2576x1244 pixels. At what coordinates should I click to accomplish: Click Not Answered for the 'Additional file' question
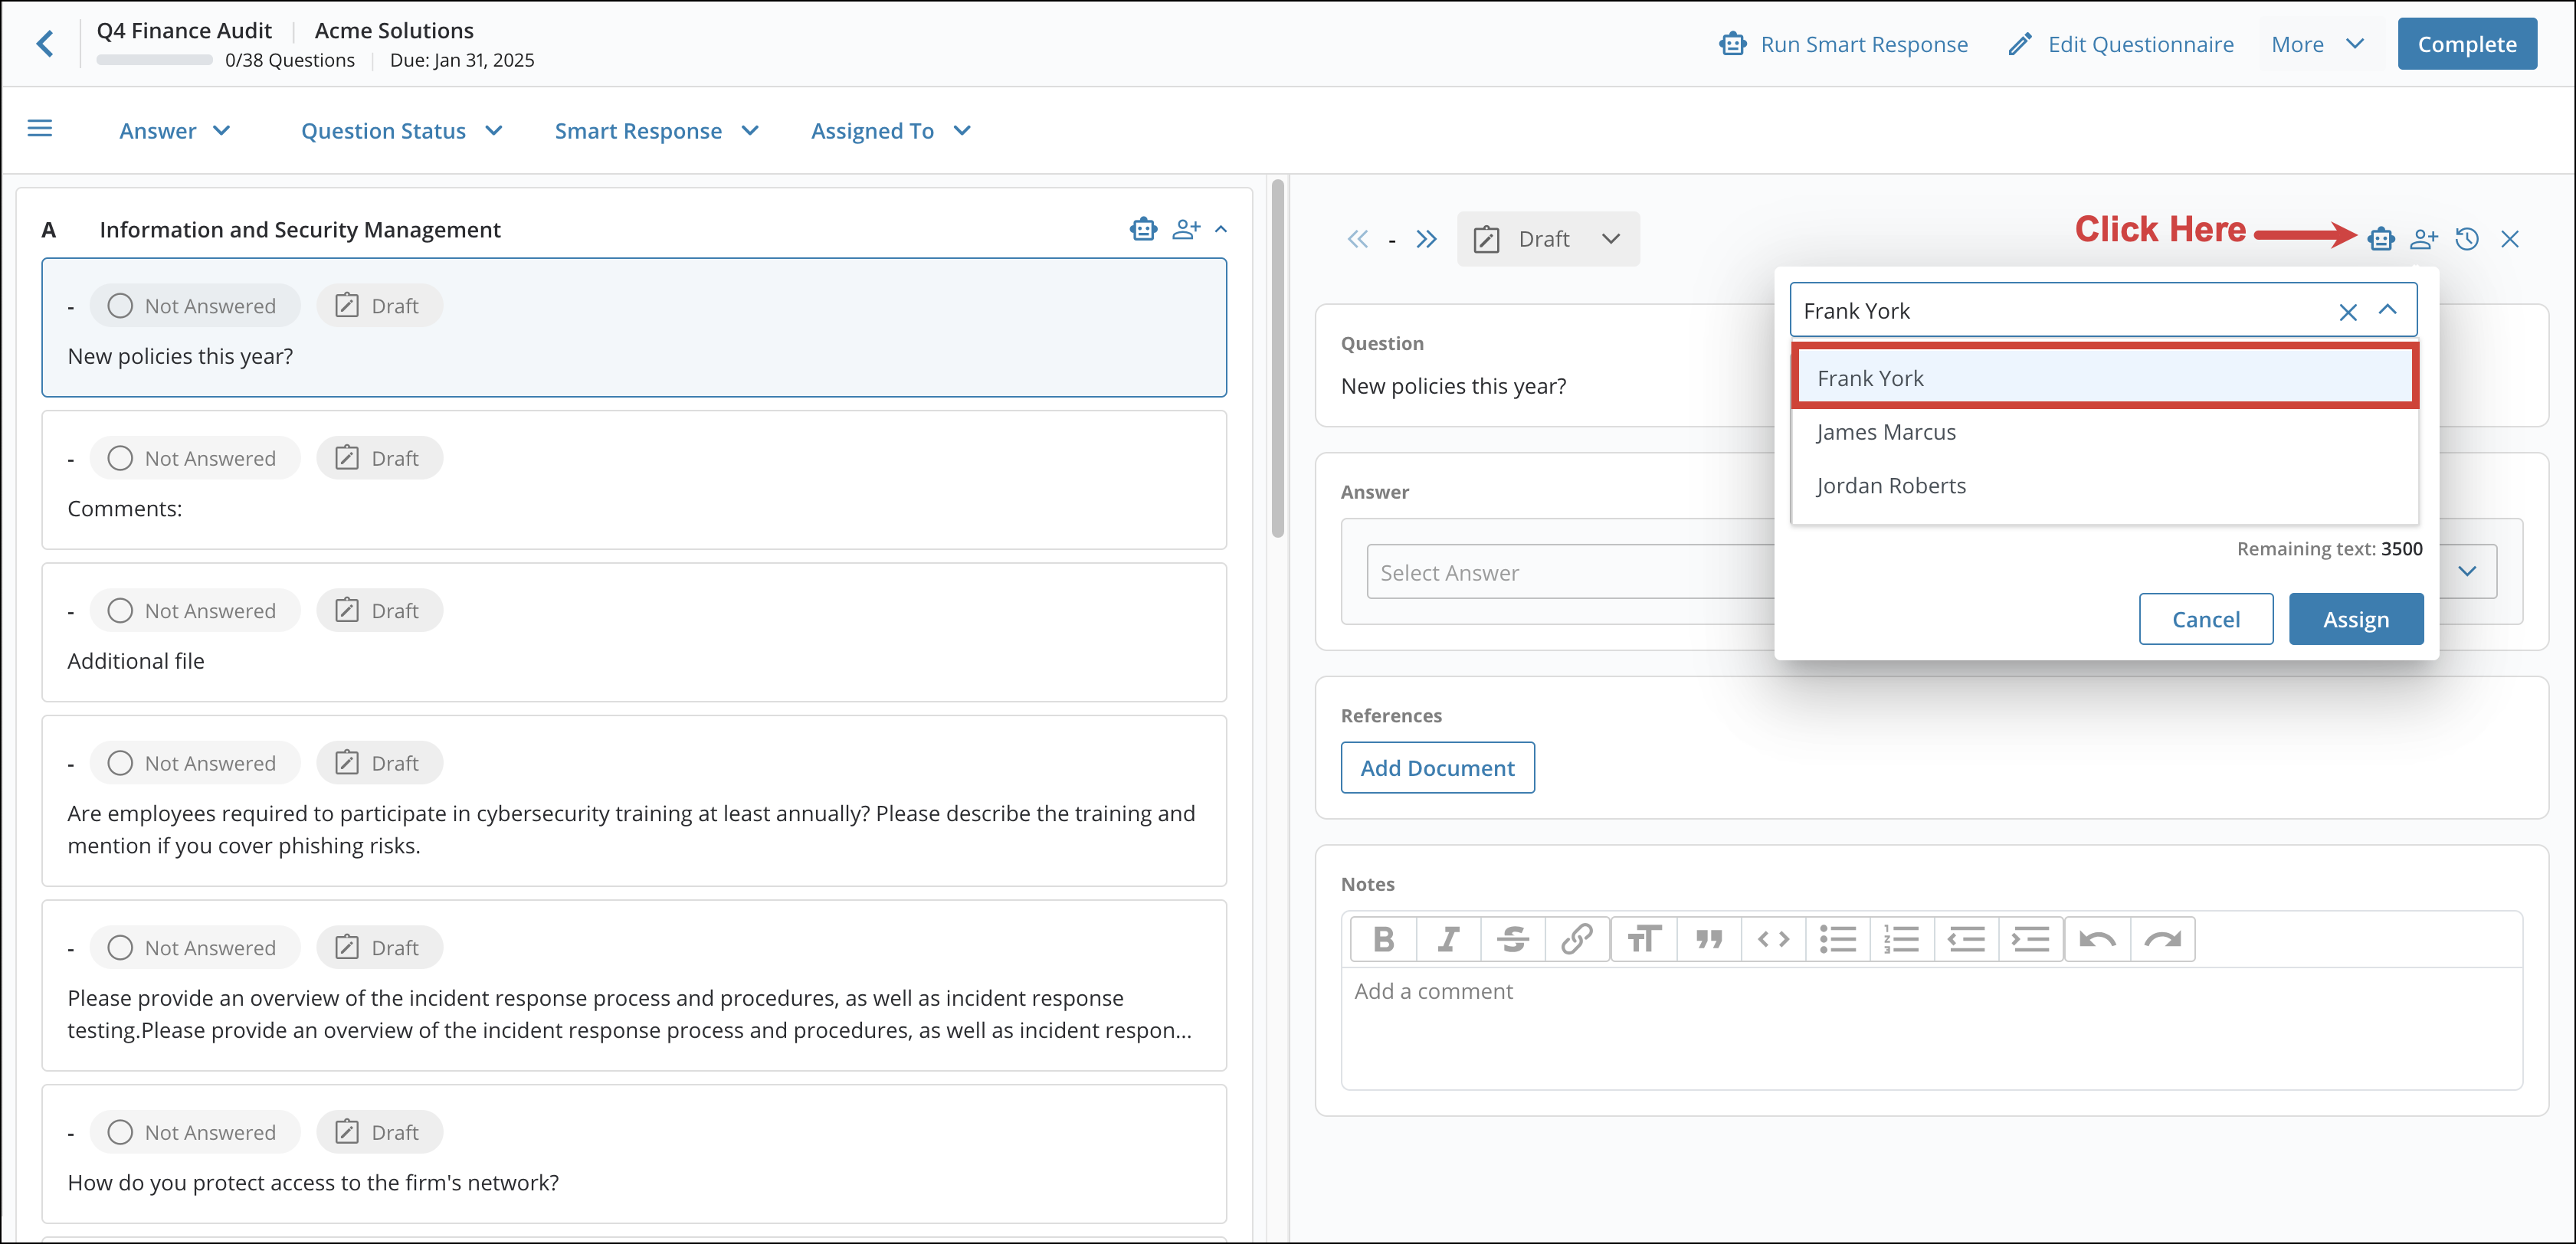coord(194,611)
